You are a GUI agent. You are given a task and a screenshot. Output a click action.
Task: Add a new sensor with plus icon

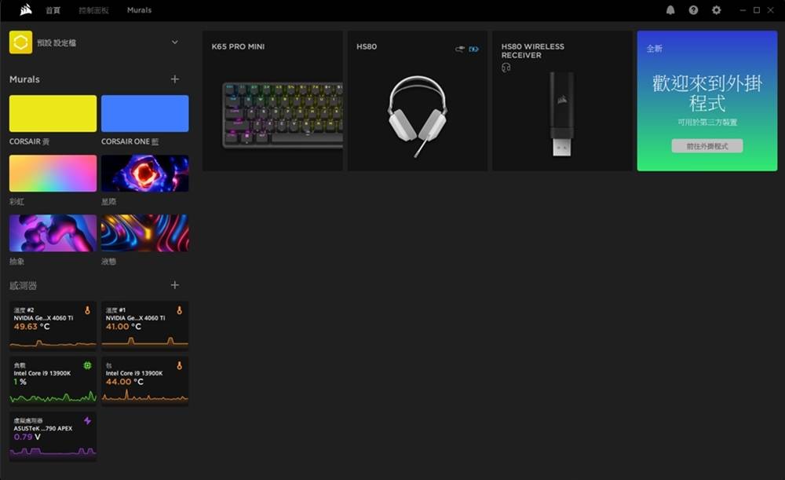tap(174, 285)
